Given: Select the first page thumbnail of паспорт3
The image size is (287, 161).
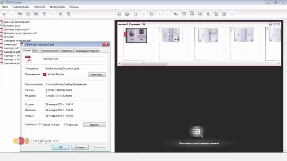Looking at the screenshot, I should click(136, 35).
